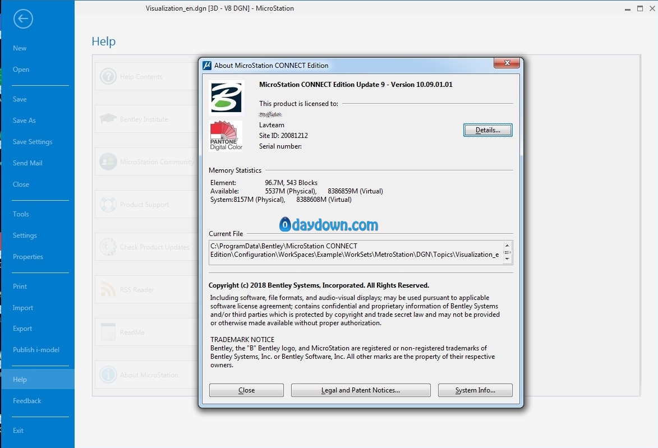Click the back arrow in the backstage sidebar

[x=23, y=19]
